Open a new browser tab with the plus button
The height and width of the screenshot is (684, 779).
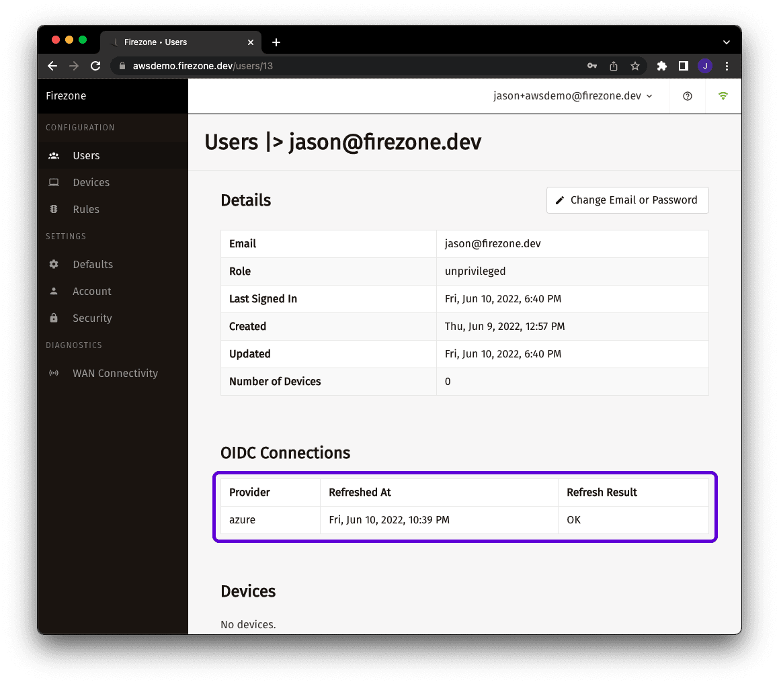pyautogui.click(x=276, y=42)
